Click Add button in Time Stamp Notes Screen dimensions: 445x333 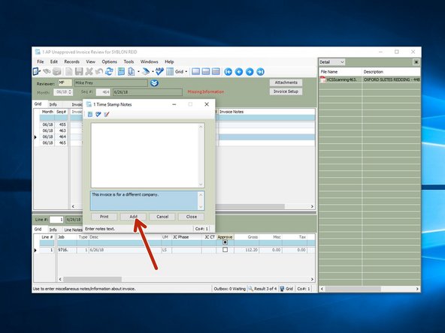(x=133, y=217)
